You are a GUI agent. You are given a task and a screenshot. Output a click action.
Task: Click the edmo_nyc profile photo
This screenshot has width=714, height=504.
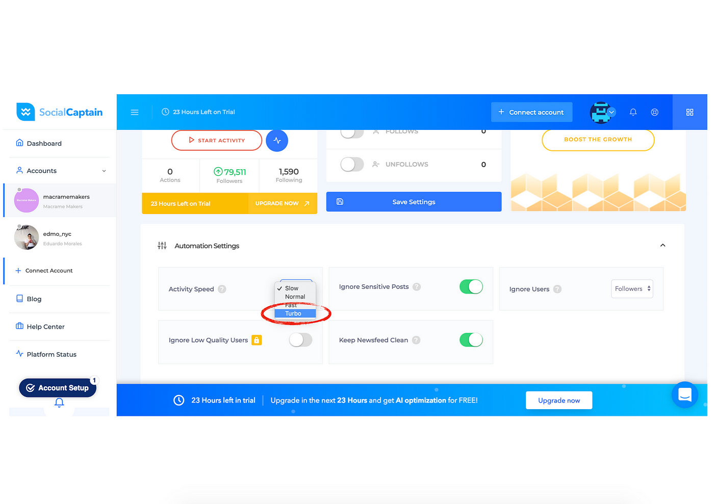[27, 237]
